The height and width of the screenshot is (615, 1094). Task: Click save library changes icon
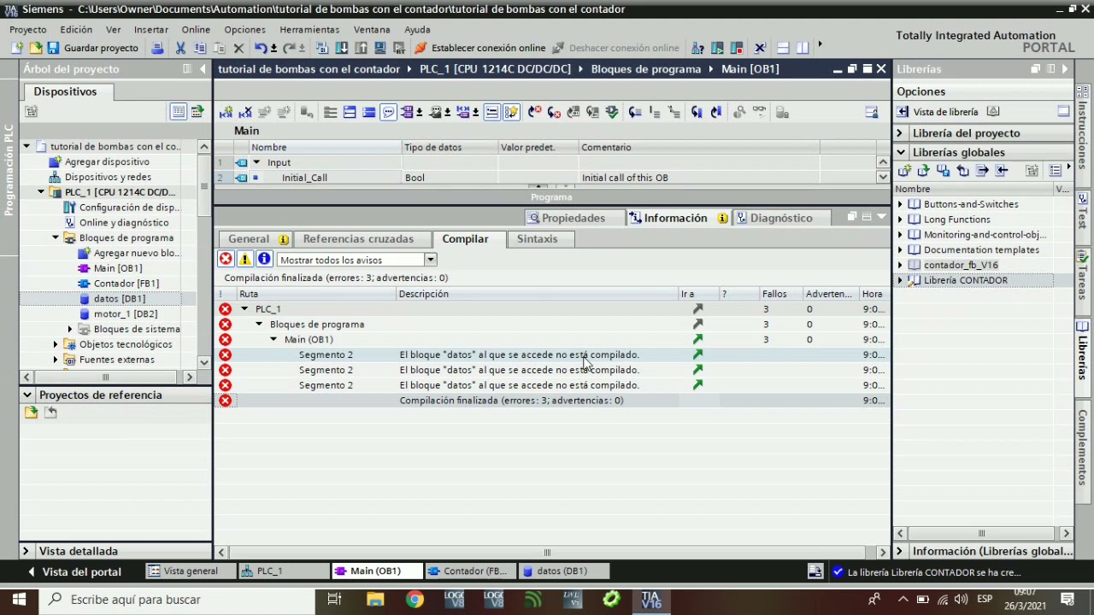pyautogui.click(x=943, y=171)
